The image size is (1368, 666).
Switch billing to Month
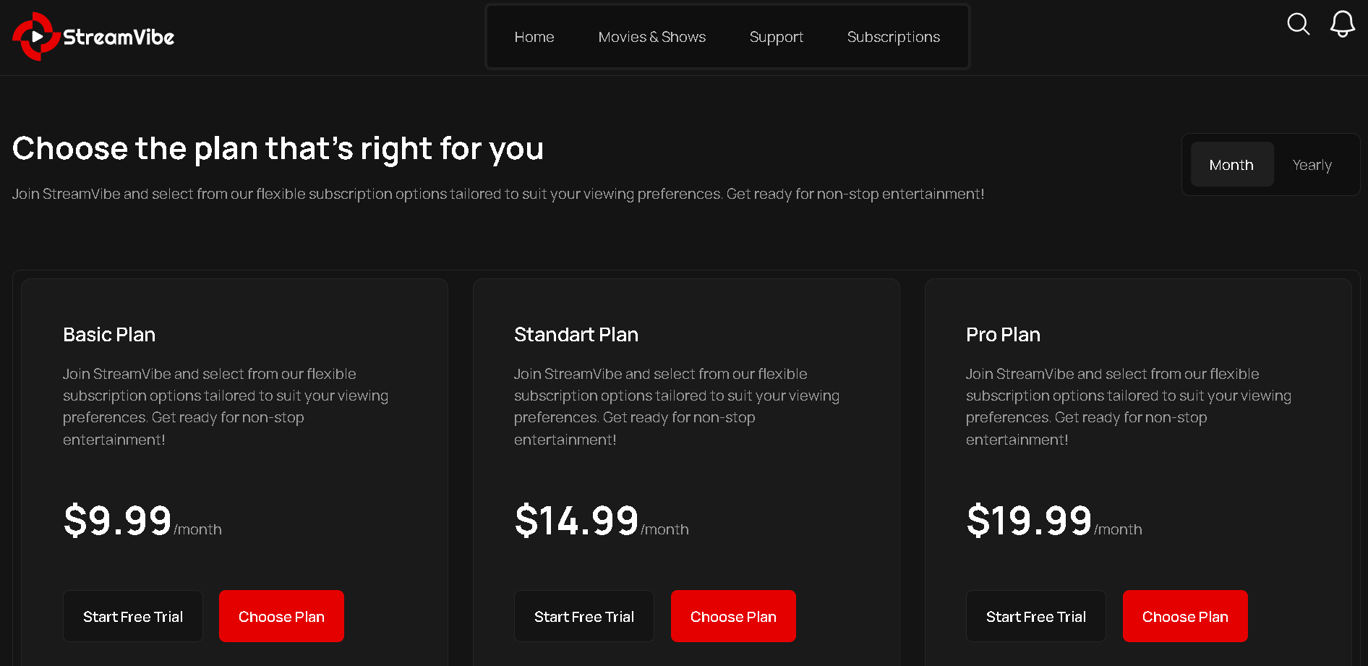click(1231, 165)
